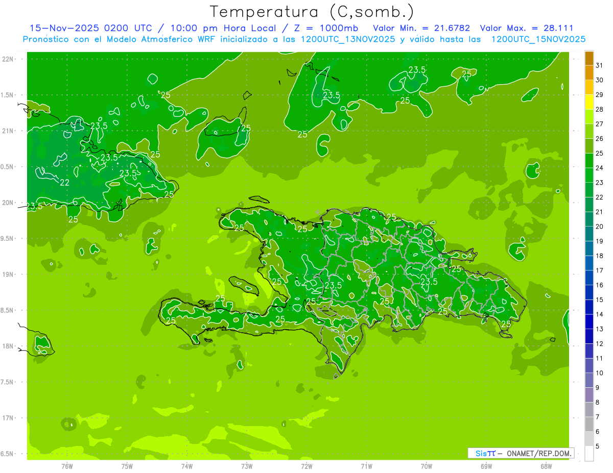This screenshot has height=473, width=613.
Task: Click the 70W longitude label
Action: (426, 466)
